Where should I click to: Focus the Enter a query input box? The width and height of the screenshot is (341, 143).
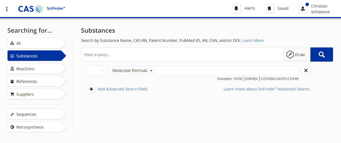click(181, 55)
